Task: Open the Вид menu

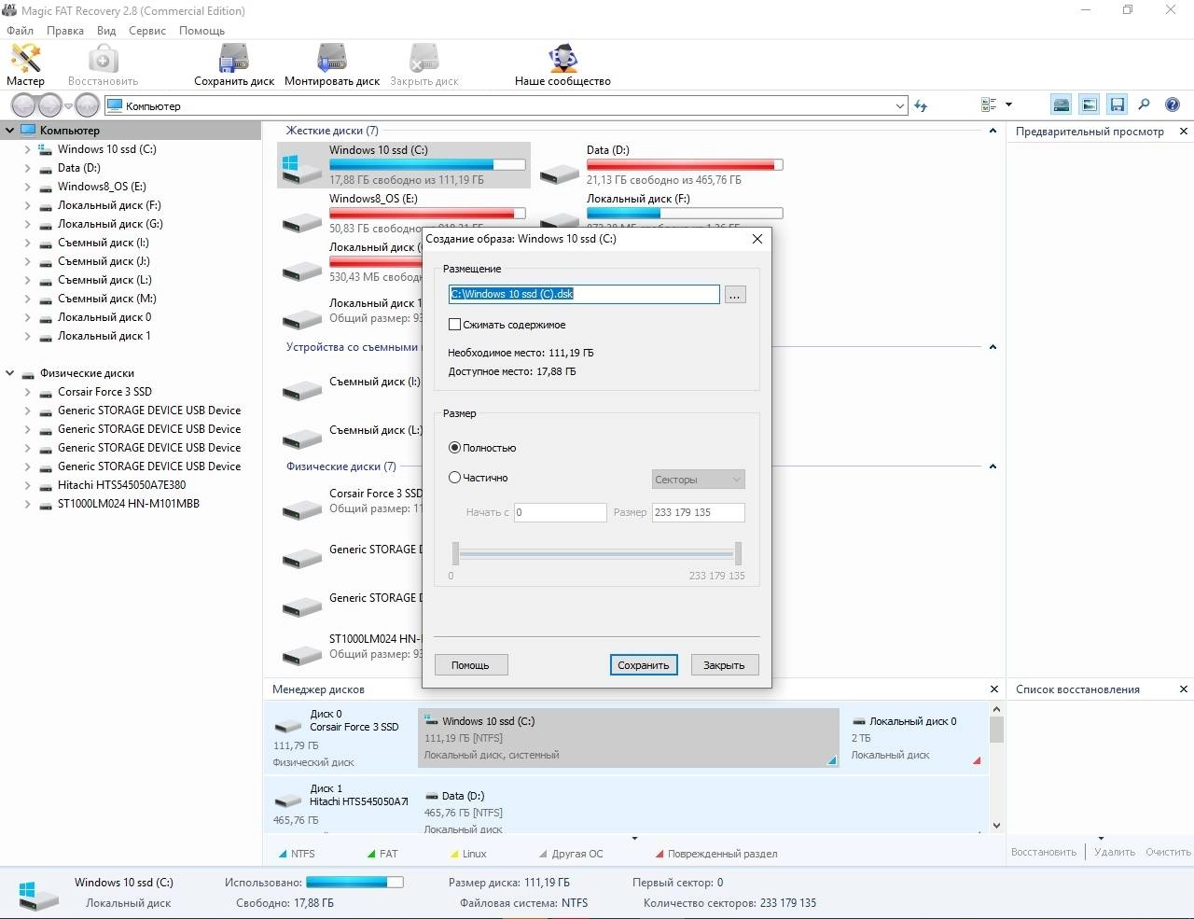Action: pyautogui.click(x=106, y=31)
